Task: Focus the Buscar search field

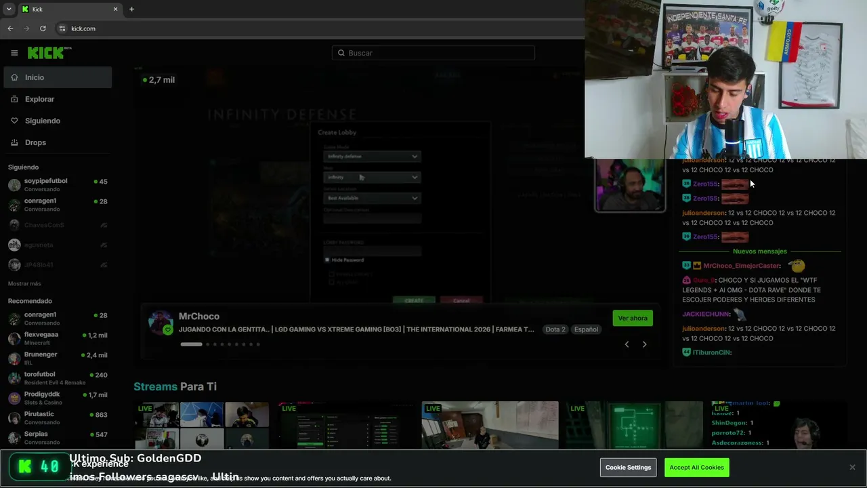Action: (x=433, y=53)
